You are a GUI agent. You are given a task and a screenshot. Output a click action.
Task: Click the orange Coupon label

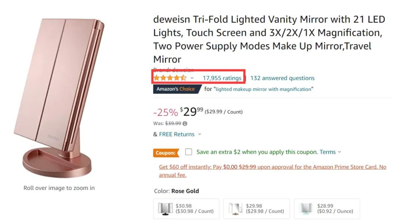coord(166,153)
